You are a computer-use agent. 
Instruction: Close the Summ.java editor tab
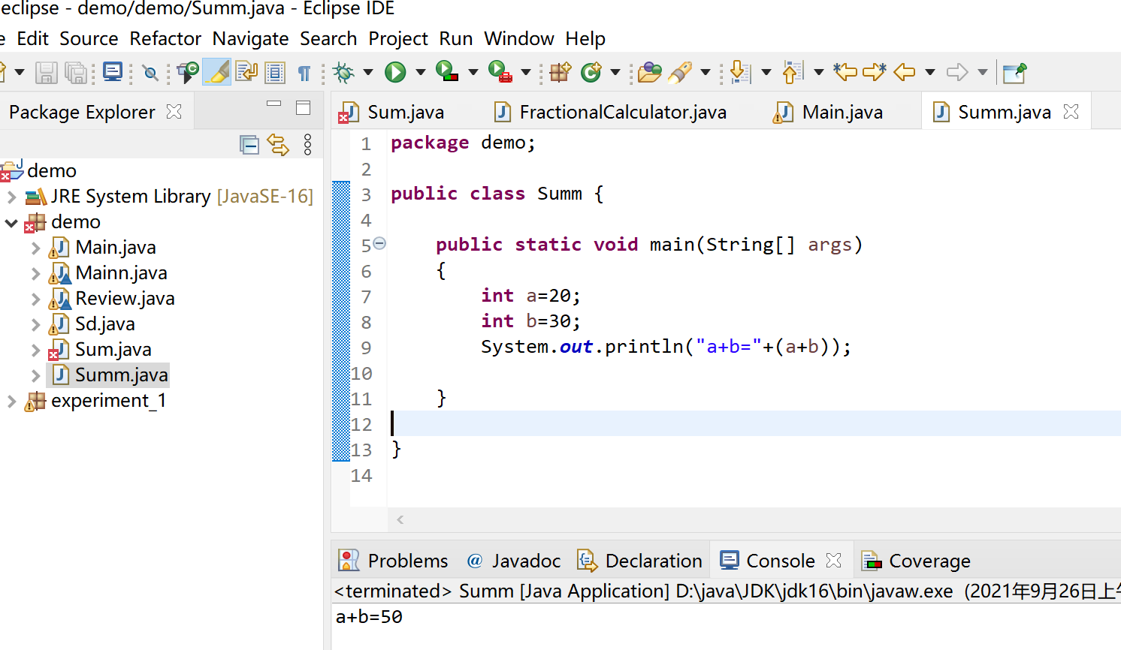1071,112
